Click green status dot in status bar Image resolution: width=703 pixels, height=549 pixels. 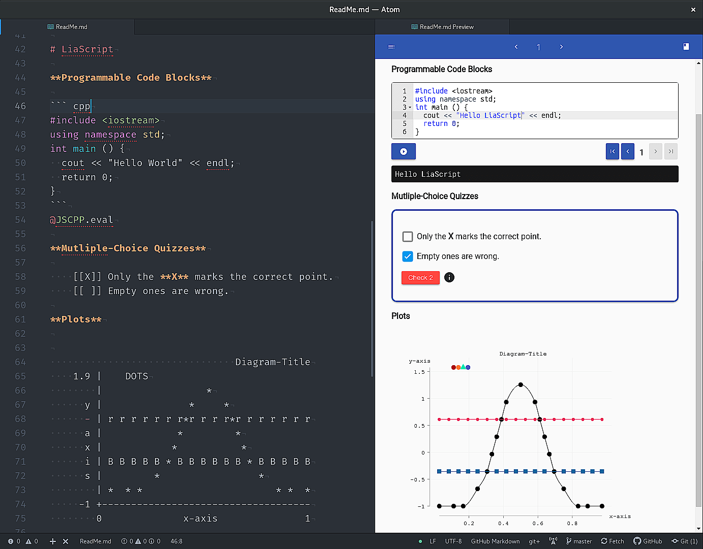click(420, 541)
